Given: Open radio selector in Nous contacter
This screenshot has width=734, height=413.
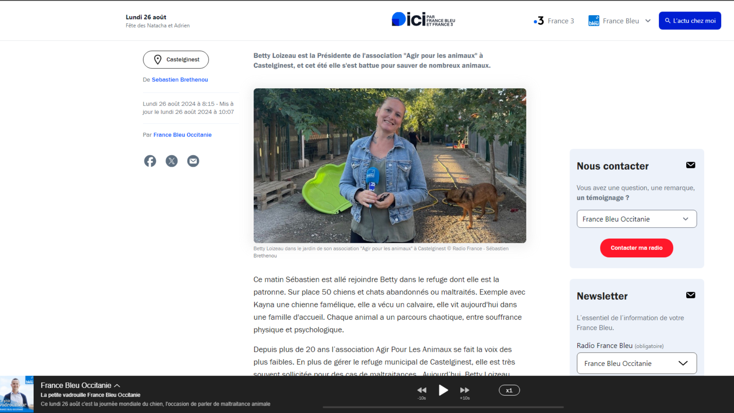Looking at the screenshot, I should tap(637, 219).
